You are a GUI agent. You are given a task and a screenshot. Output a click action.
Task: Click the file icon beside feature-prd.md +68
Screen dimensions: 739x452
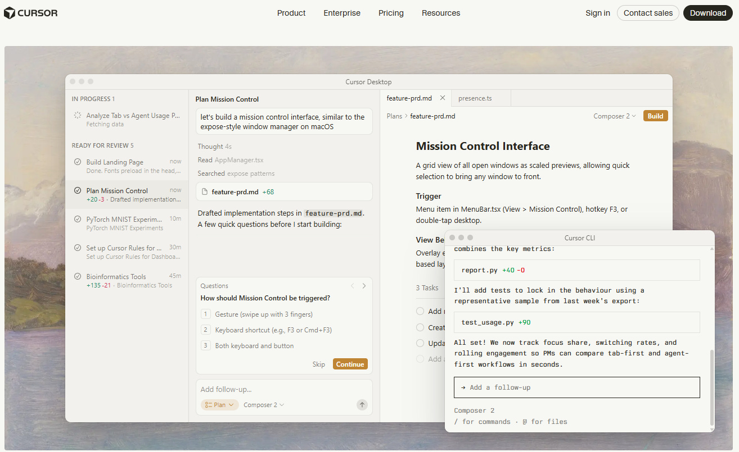click(x=205, y=192)
